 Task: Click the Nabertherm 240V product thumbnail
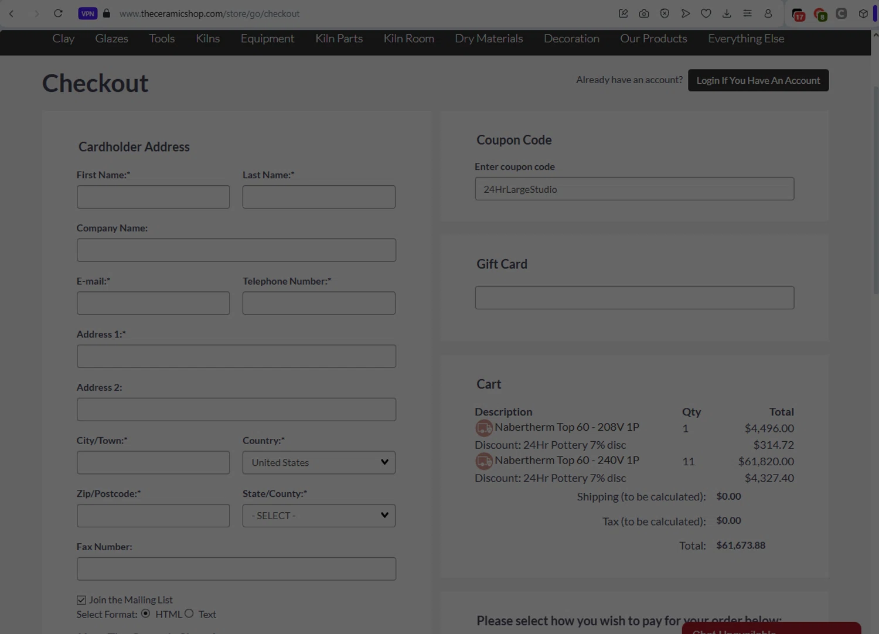pos(484,461)
